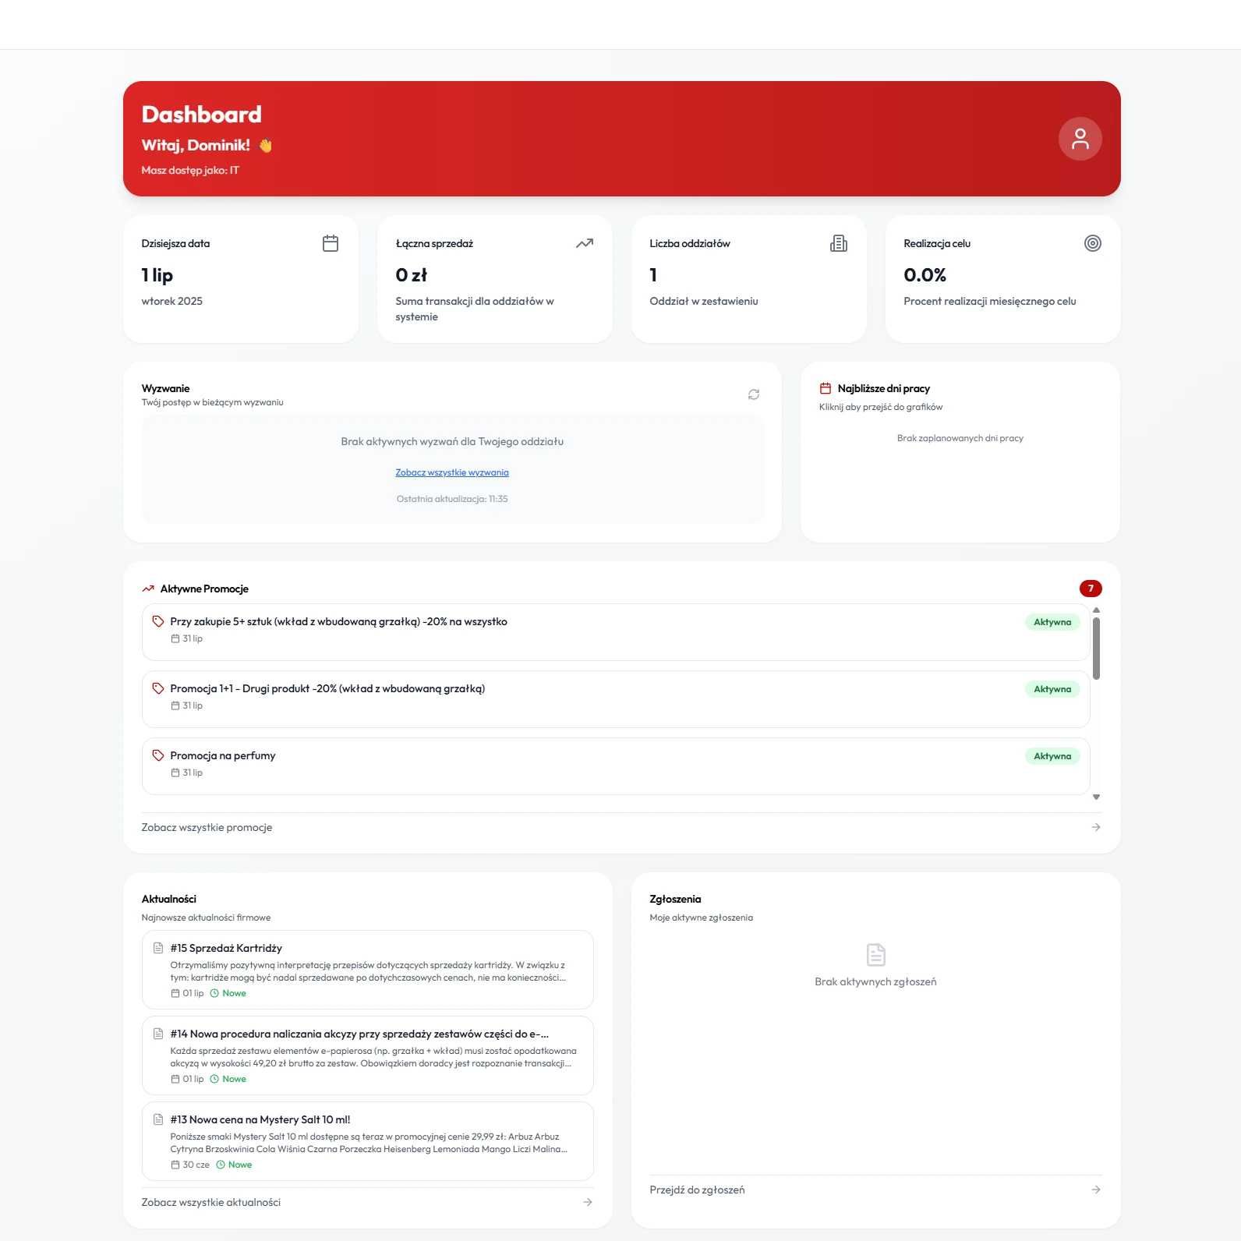The height and width of the screenshot is (1241, 1241).
Task: Click 'Brak aktywnych zgłoszeń' text
Action: [875, 981]
